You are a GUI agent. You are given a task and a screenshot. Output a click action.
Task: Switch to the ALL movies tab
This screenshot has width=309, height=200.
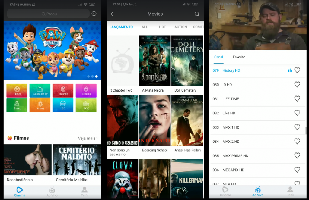click(x=145, y=27)
